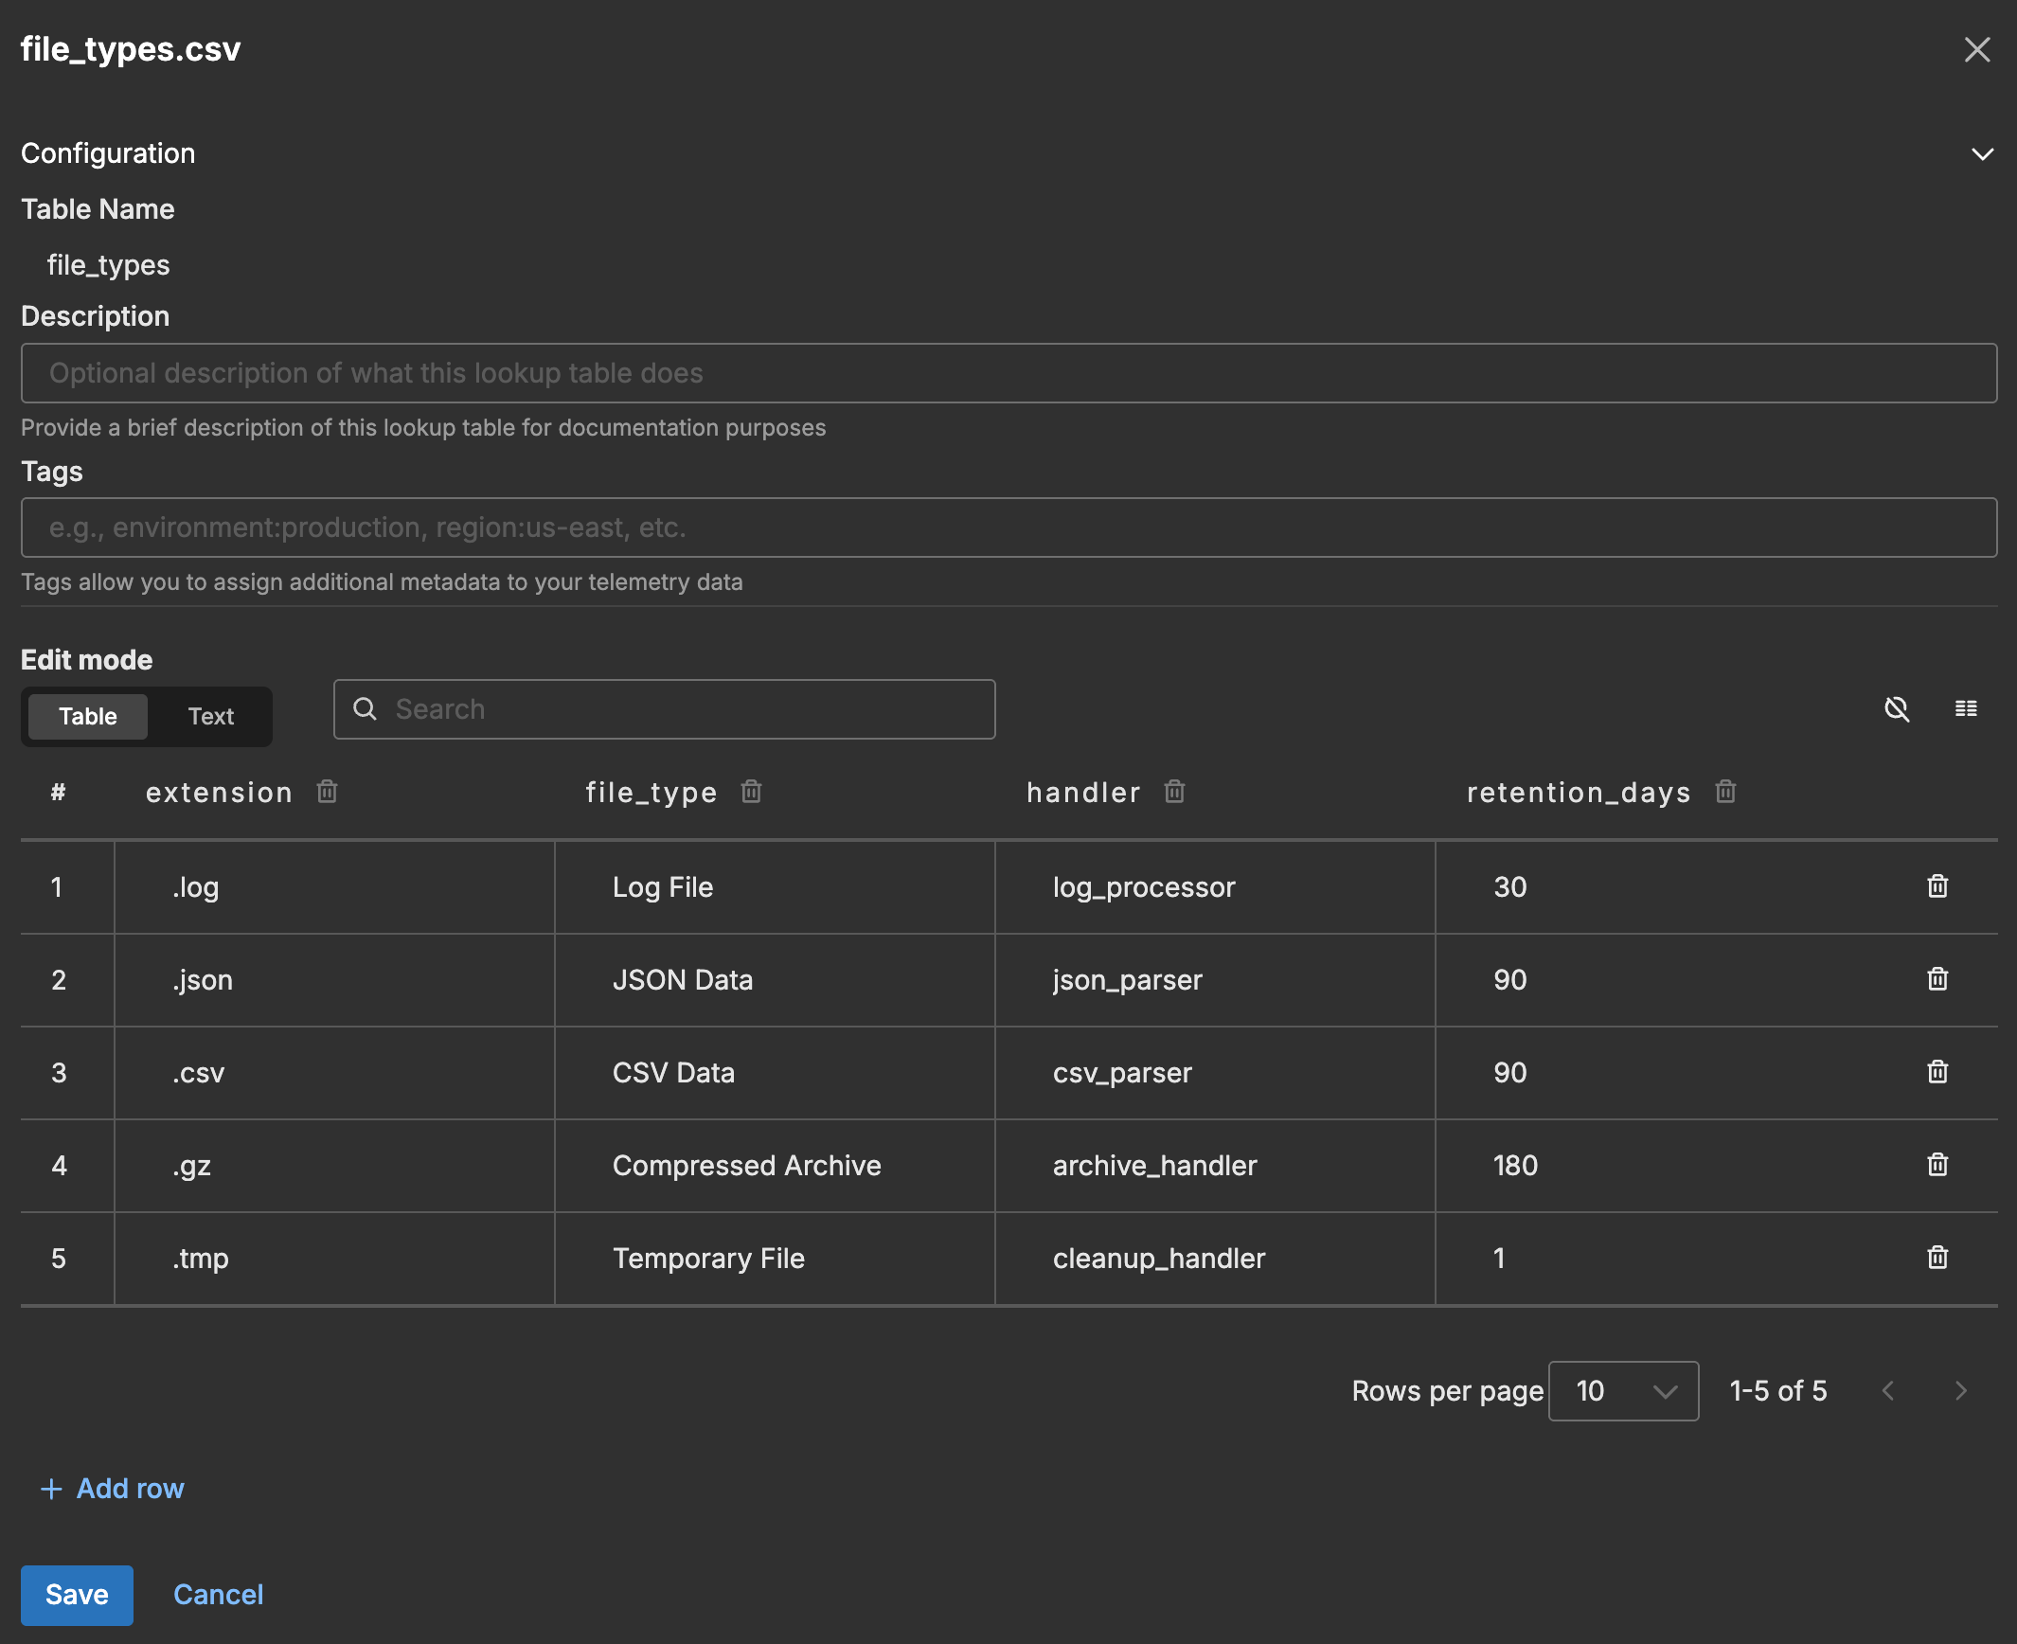Screen dimensions: 2017x1644
Task: Add a new row to the table
Action: pyautogui.click(x=113, y=1488)
